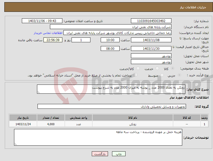Click the شهر محل تحویل label
The width and height of the screenshot is (213, 161).
197,62
